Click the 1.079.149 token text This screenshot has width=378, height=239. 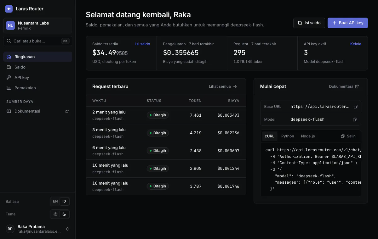coord(249,62)
